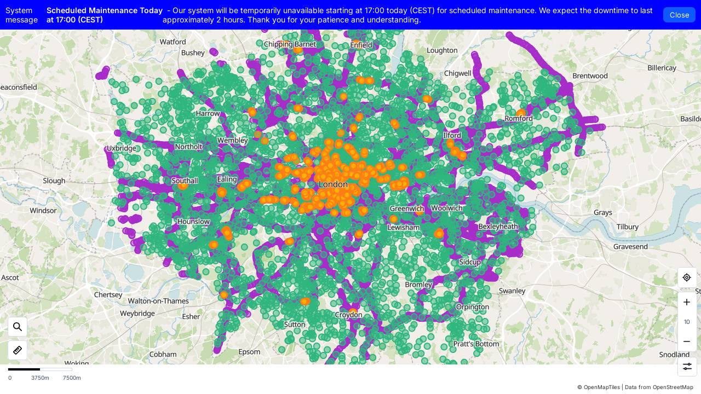Open the OpenStreetMap attribution link

(x=673, y=387)
